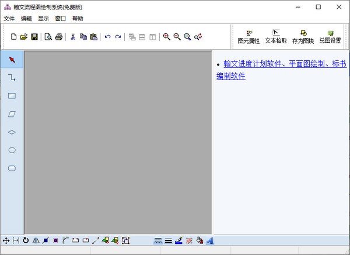Create a new file with the blank page icon
The height and width of the screenshot is (255, 350).
(13, 37)
